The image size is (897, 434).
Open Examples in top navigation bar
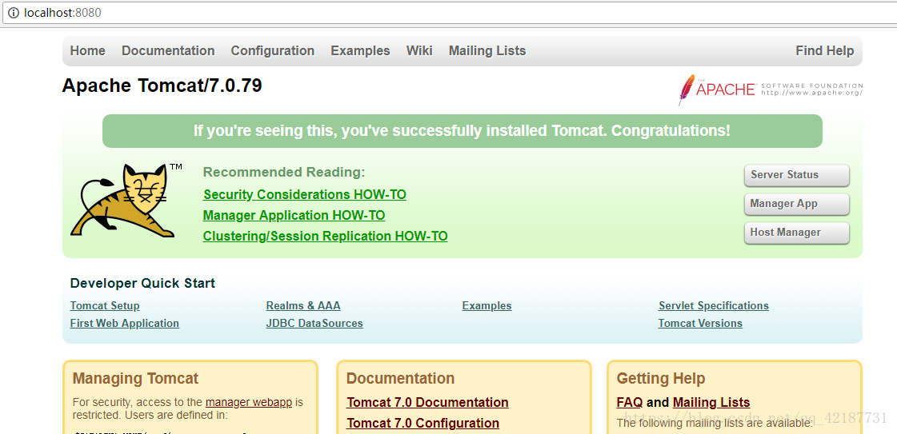click(360, 51)
